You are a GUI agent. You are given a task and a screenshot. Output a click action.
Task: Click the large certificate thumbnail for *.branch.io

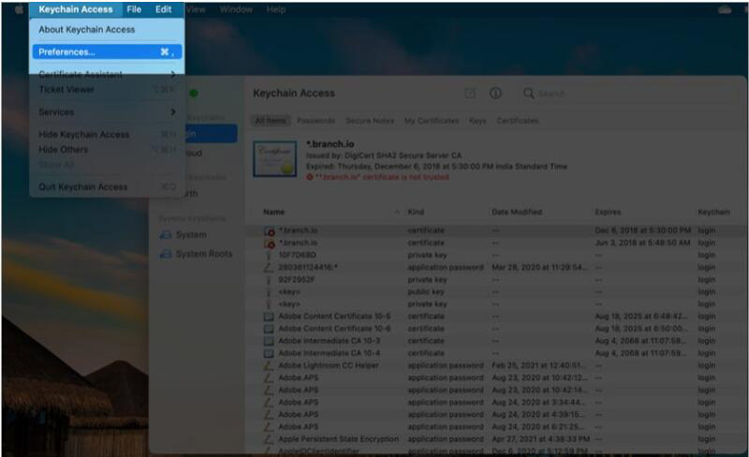pyautogui.click(x=274, y=159)
